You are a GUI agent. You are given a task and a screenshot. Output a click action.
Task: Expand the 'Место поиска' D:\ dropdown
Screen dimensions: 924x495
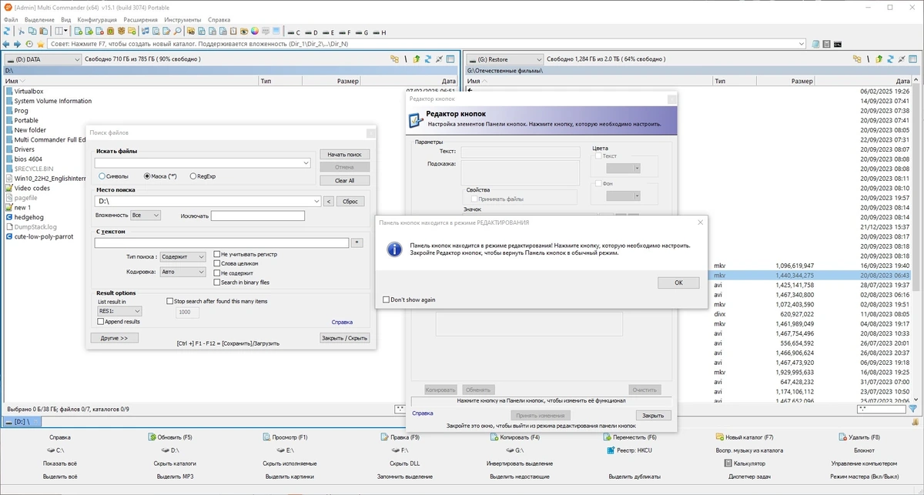point(316,201)
